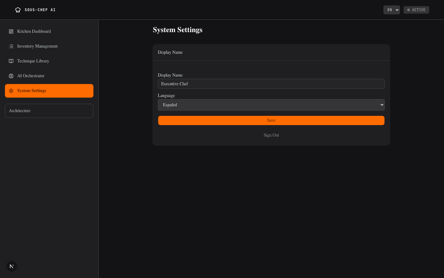Go to Inventory Management
This screenshot has width=444, height=278.
(x=49, y=46)
